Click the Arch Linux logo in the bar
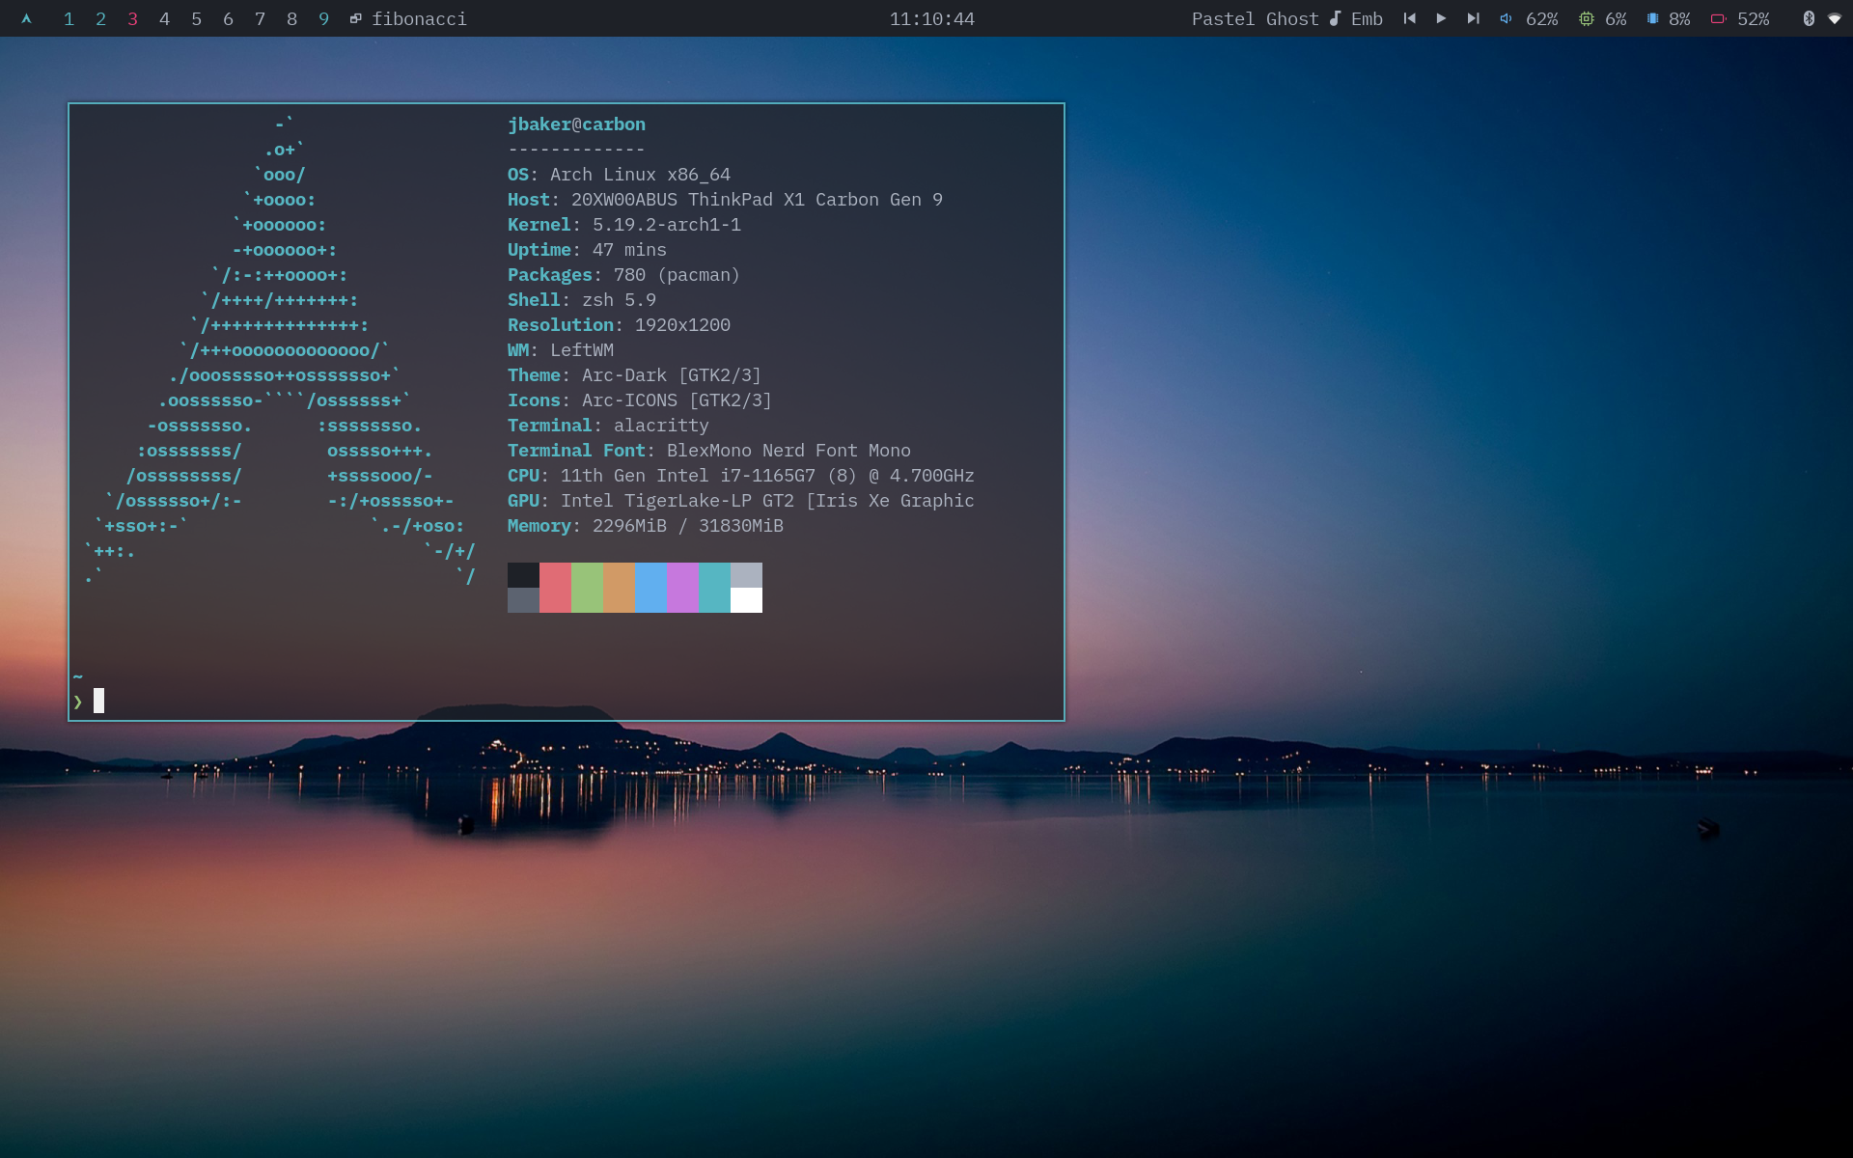Screen dimensions: 1853x1158 click(26, 18)
